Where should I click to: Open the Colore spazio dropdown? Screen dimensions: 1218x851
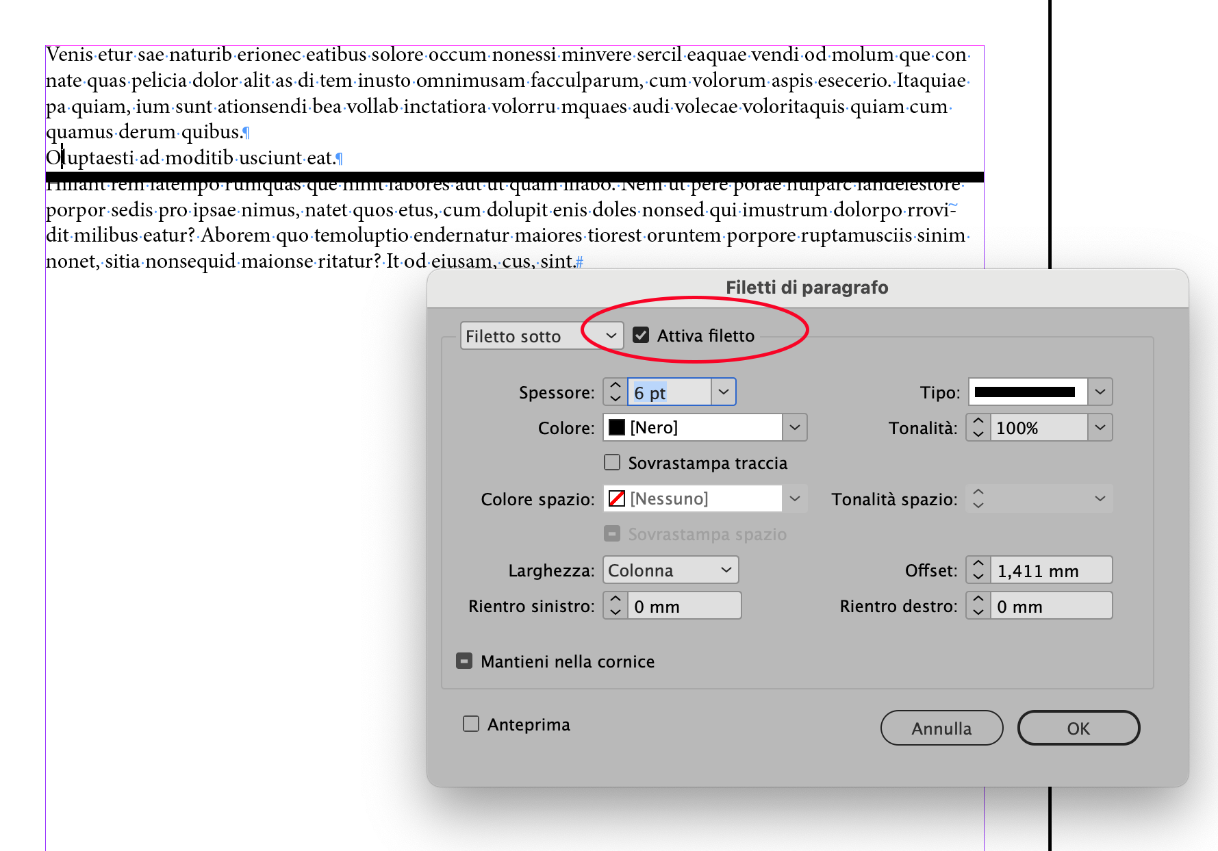click(x=794, y=498)
